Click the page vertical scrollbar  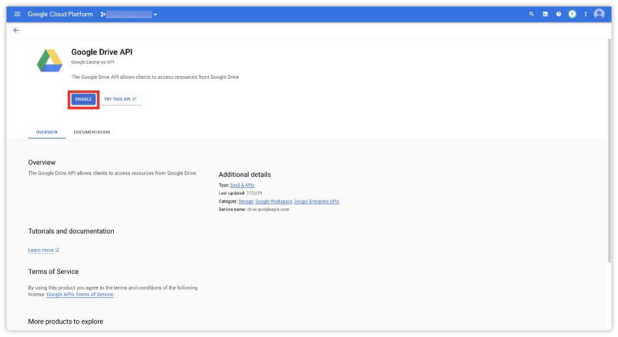click(x=609, y=151)
